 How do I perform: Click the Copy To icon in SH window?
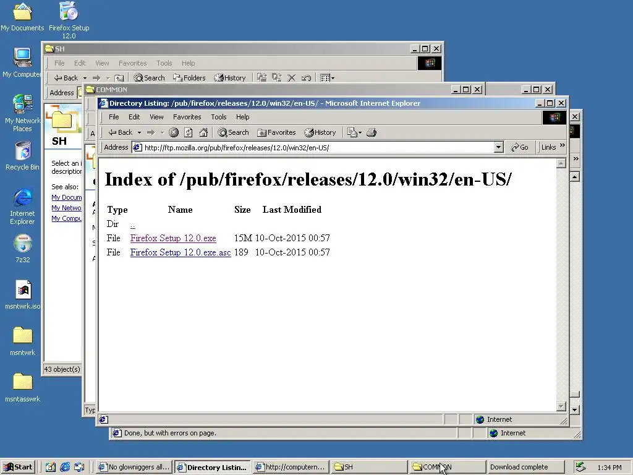click(x=277, y=77)
